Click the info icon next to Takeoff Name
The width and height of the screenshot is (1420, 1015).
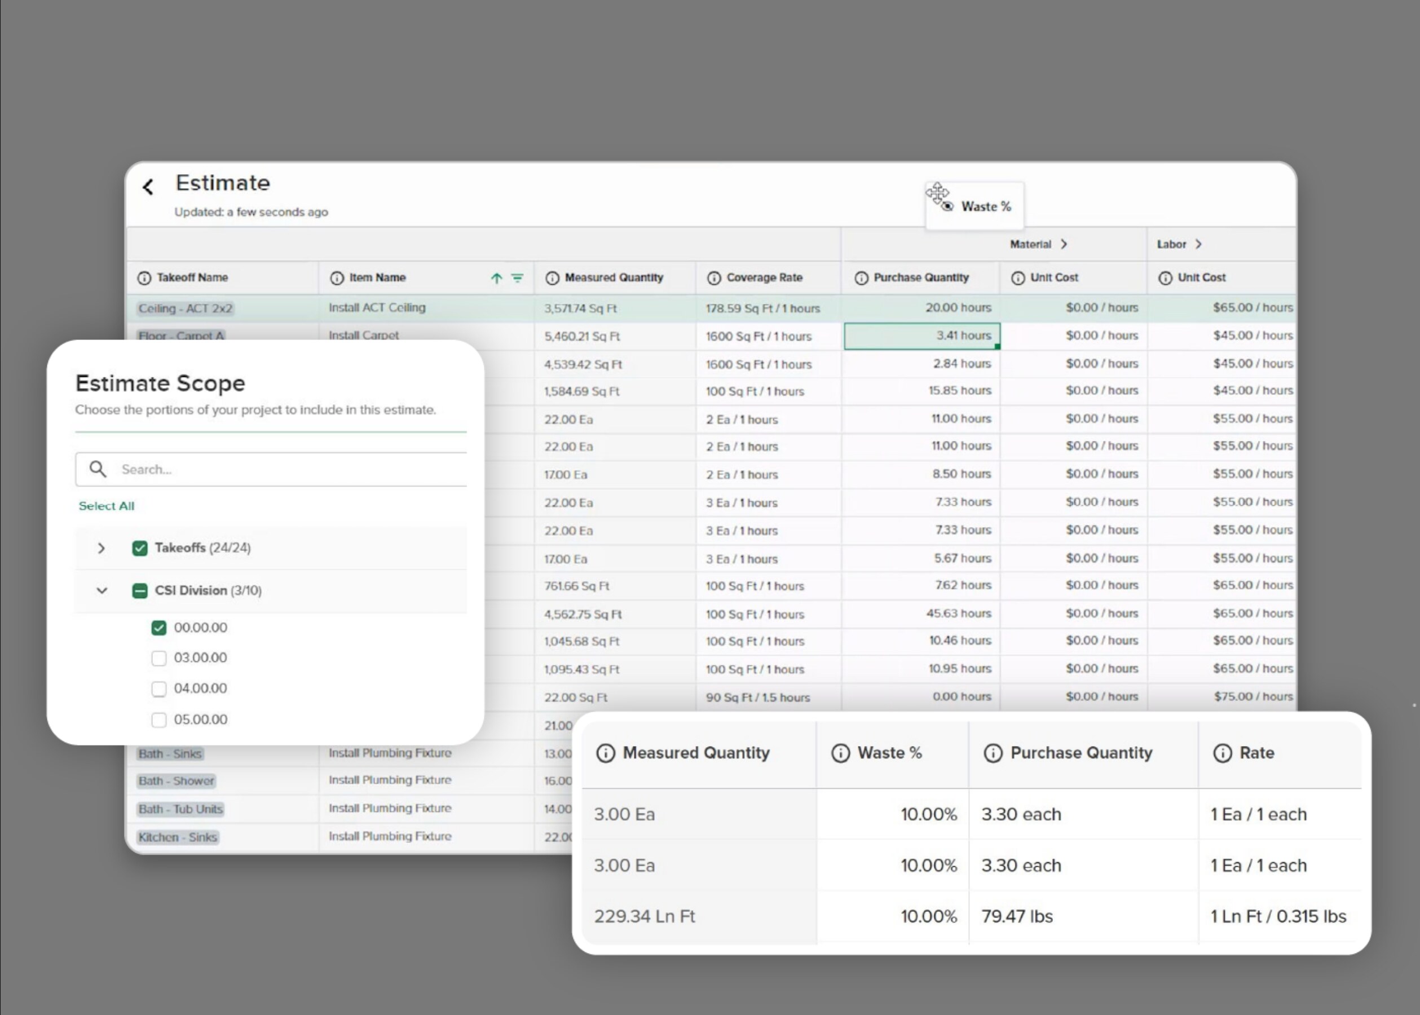point(144,278)
